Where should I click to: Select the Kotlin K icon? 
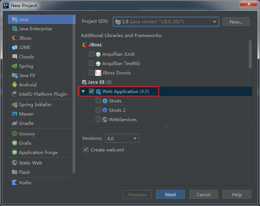point(15,182)
